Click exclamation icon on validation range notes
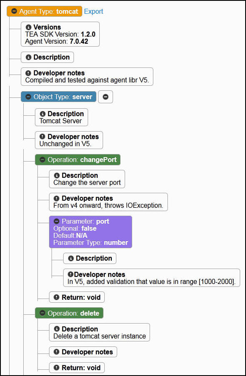Image resolution: width=246 pixels, height=376 pixels. click(71, 274)
